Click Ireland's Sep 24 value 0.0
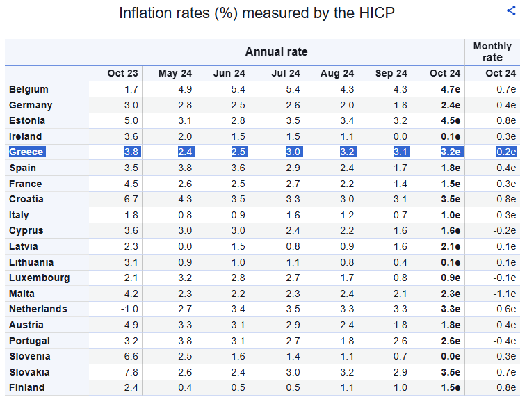527x402 pixels. (x=400, y=136)
